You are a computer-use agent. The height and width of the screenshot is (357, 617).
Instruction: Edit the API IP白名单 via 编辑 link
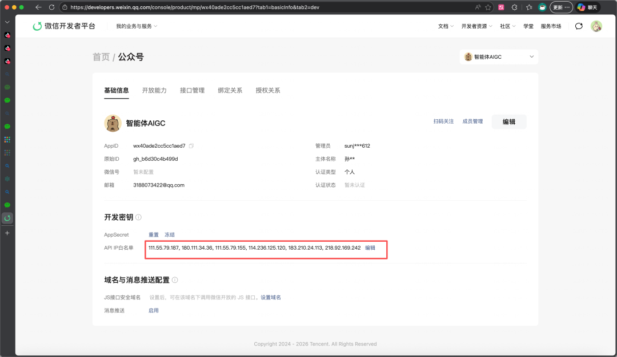[370, 248]
